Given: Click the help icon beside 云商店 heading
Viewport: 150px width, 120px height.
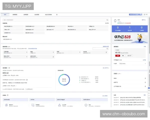Looking at the screenshot, I should click(7, 95).
